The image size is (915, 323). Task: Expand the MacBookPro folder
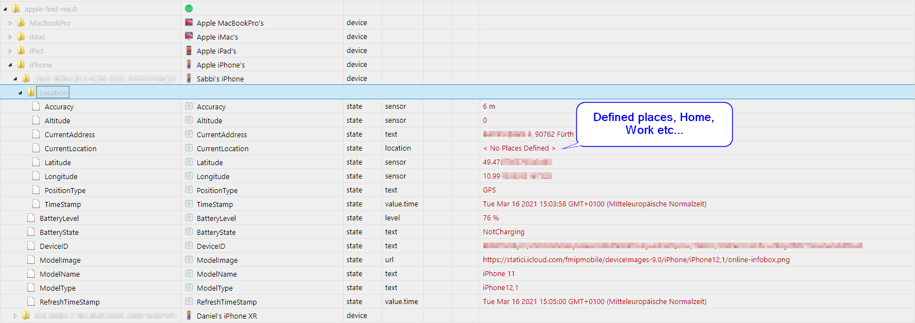(10, 23)
